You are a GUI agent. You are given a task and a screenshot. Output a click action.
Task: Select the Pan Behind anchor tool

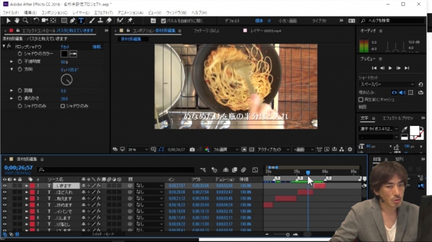pos(53,21)
